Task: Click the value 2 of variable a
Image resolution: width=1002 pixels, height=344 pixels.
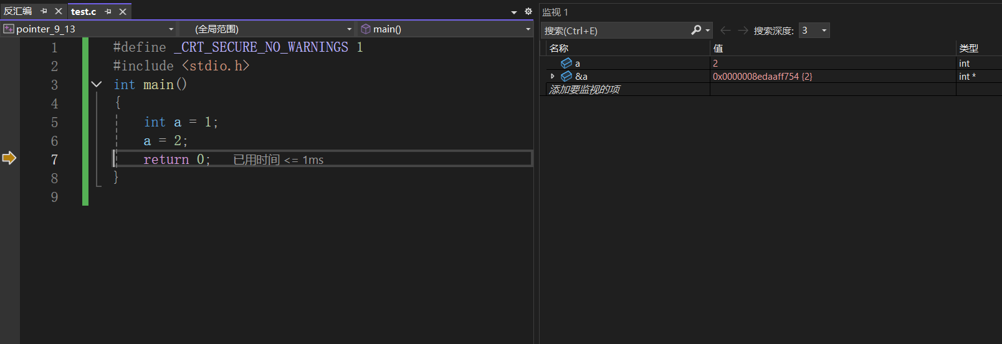Action: coord(715,63)
